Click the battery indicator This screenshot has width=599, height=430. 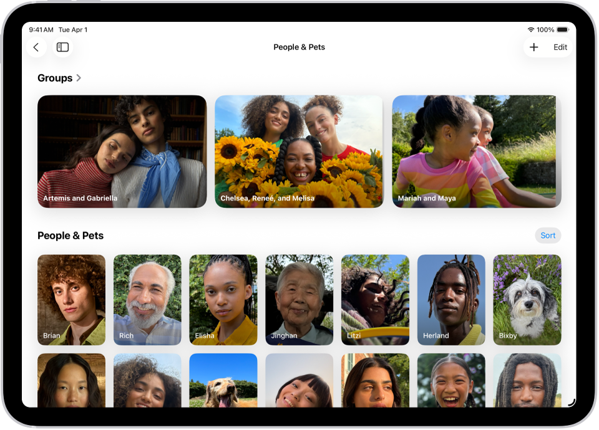tap(563, 29)
